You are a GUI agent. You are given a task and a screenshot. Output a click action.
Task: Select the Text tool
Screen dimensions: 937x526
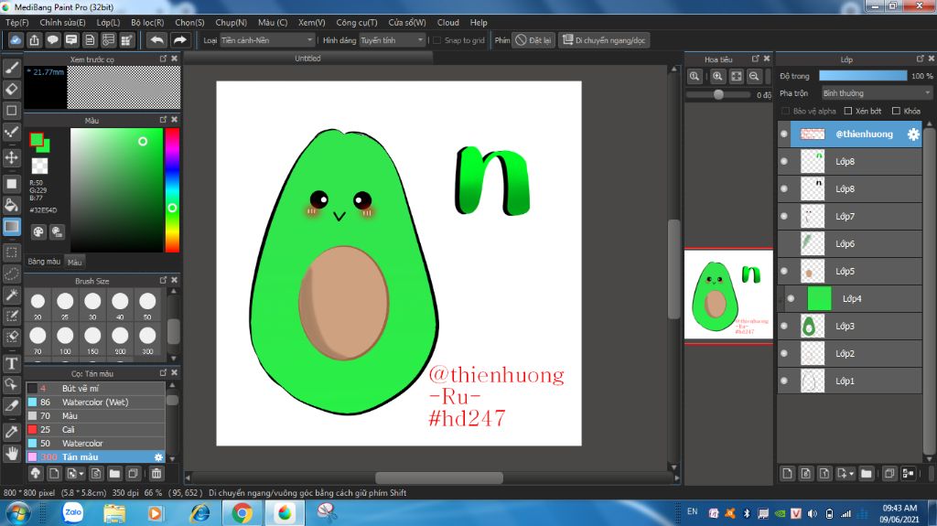[11, 363]
